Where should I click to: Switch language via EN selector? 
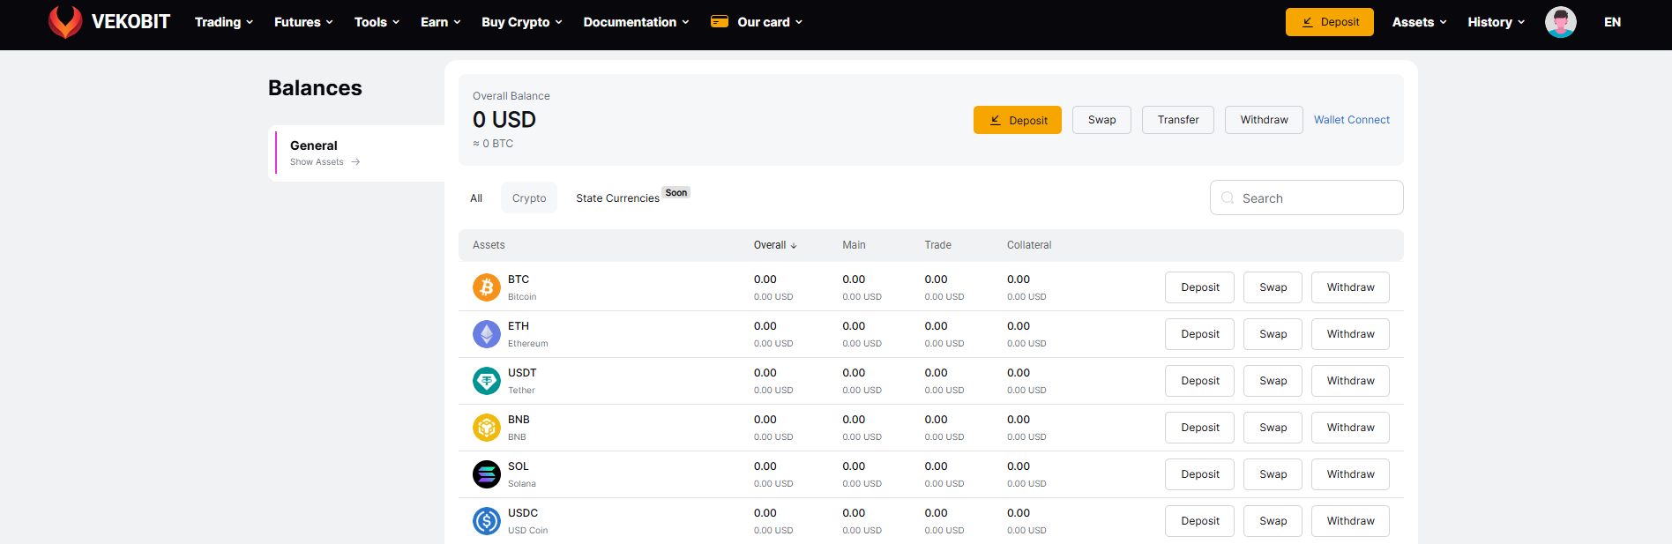point(1612,22)
